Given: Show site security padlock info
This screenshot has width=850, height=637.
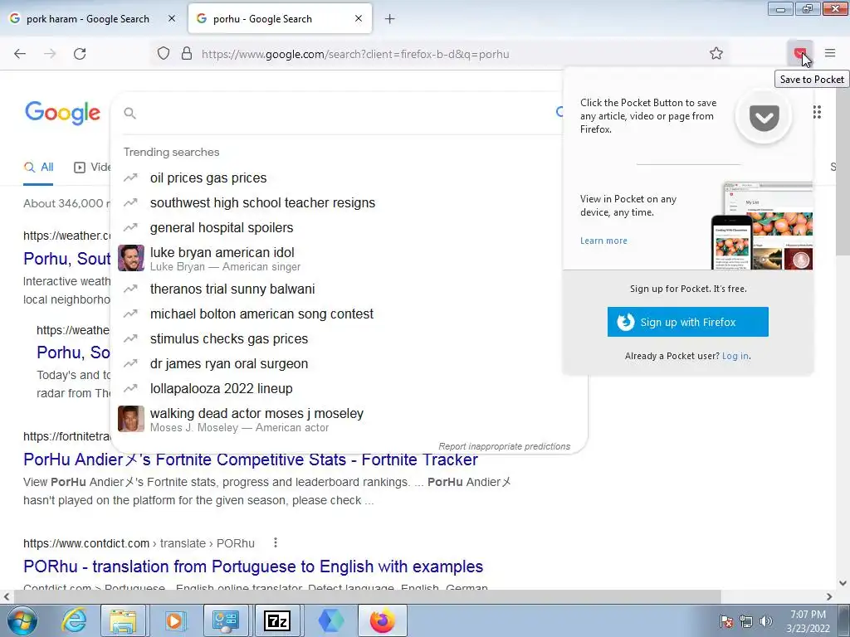Looking at the screenshot, I should [187, 54].
